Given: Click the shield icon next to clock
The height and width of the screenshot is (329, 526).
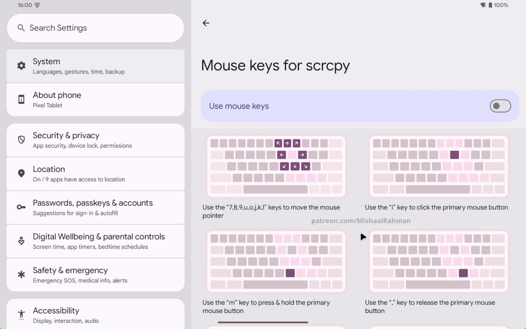Looking at the screenshot, I should [37, 5].
